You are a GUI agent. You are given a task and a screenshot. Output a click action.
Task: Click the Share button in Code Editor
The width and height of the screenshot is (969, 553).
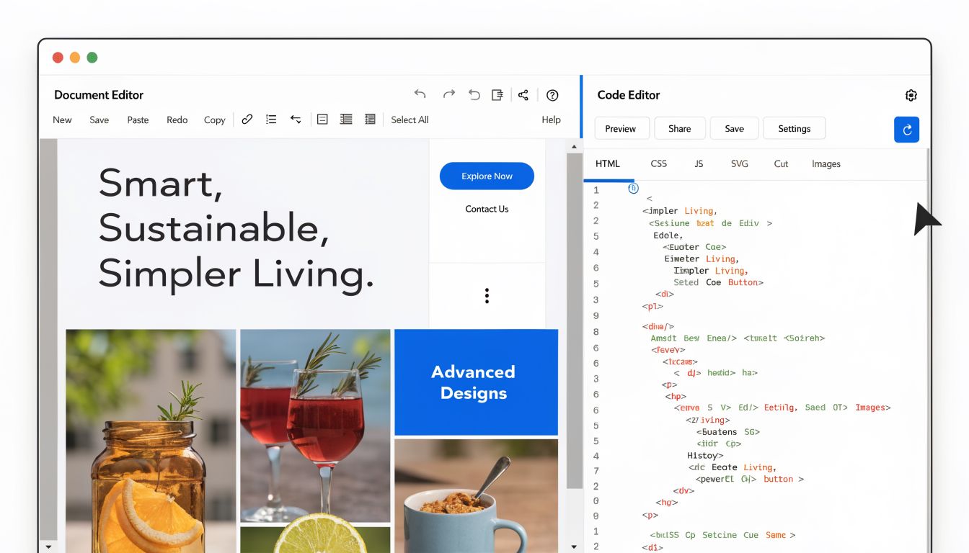679,129
